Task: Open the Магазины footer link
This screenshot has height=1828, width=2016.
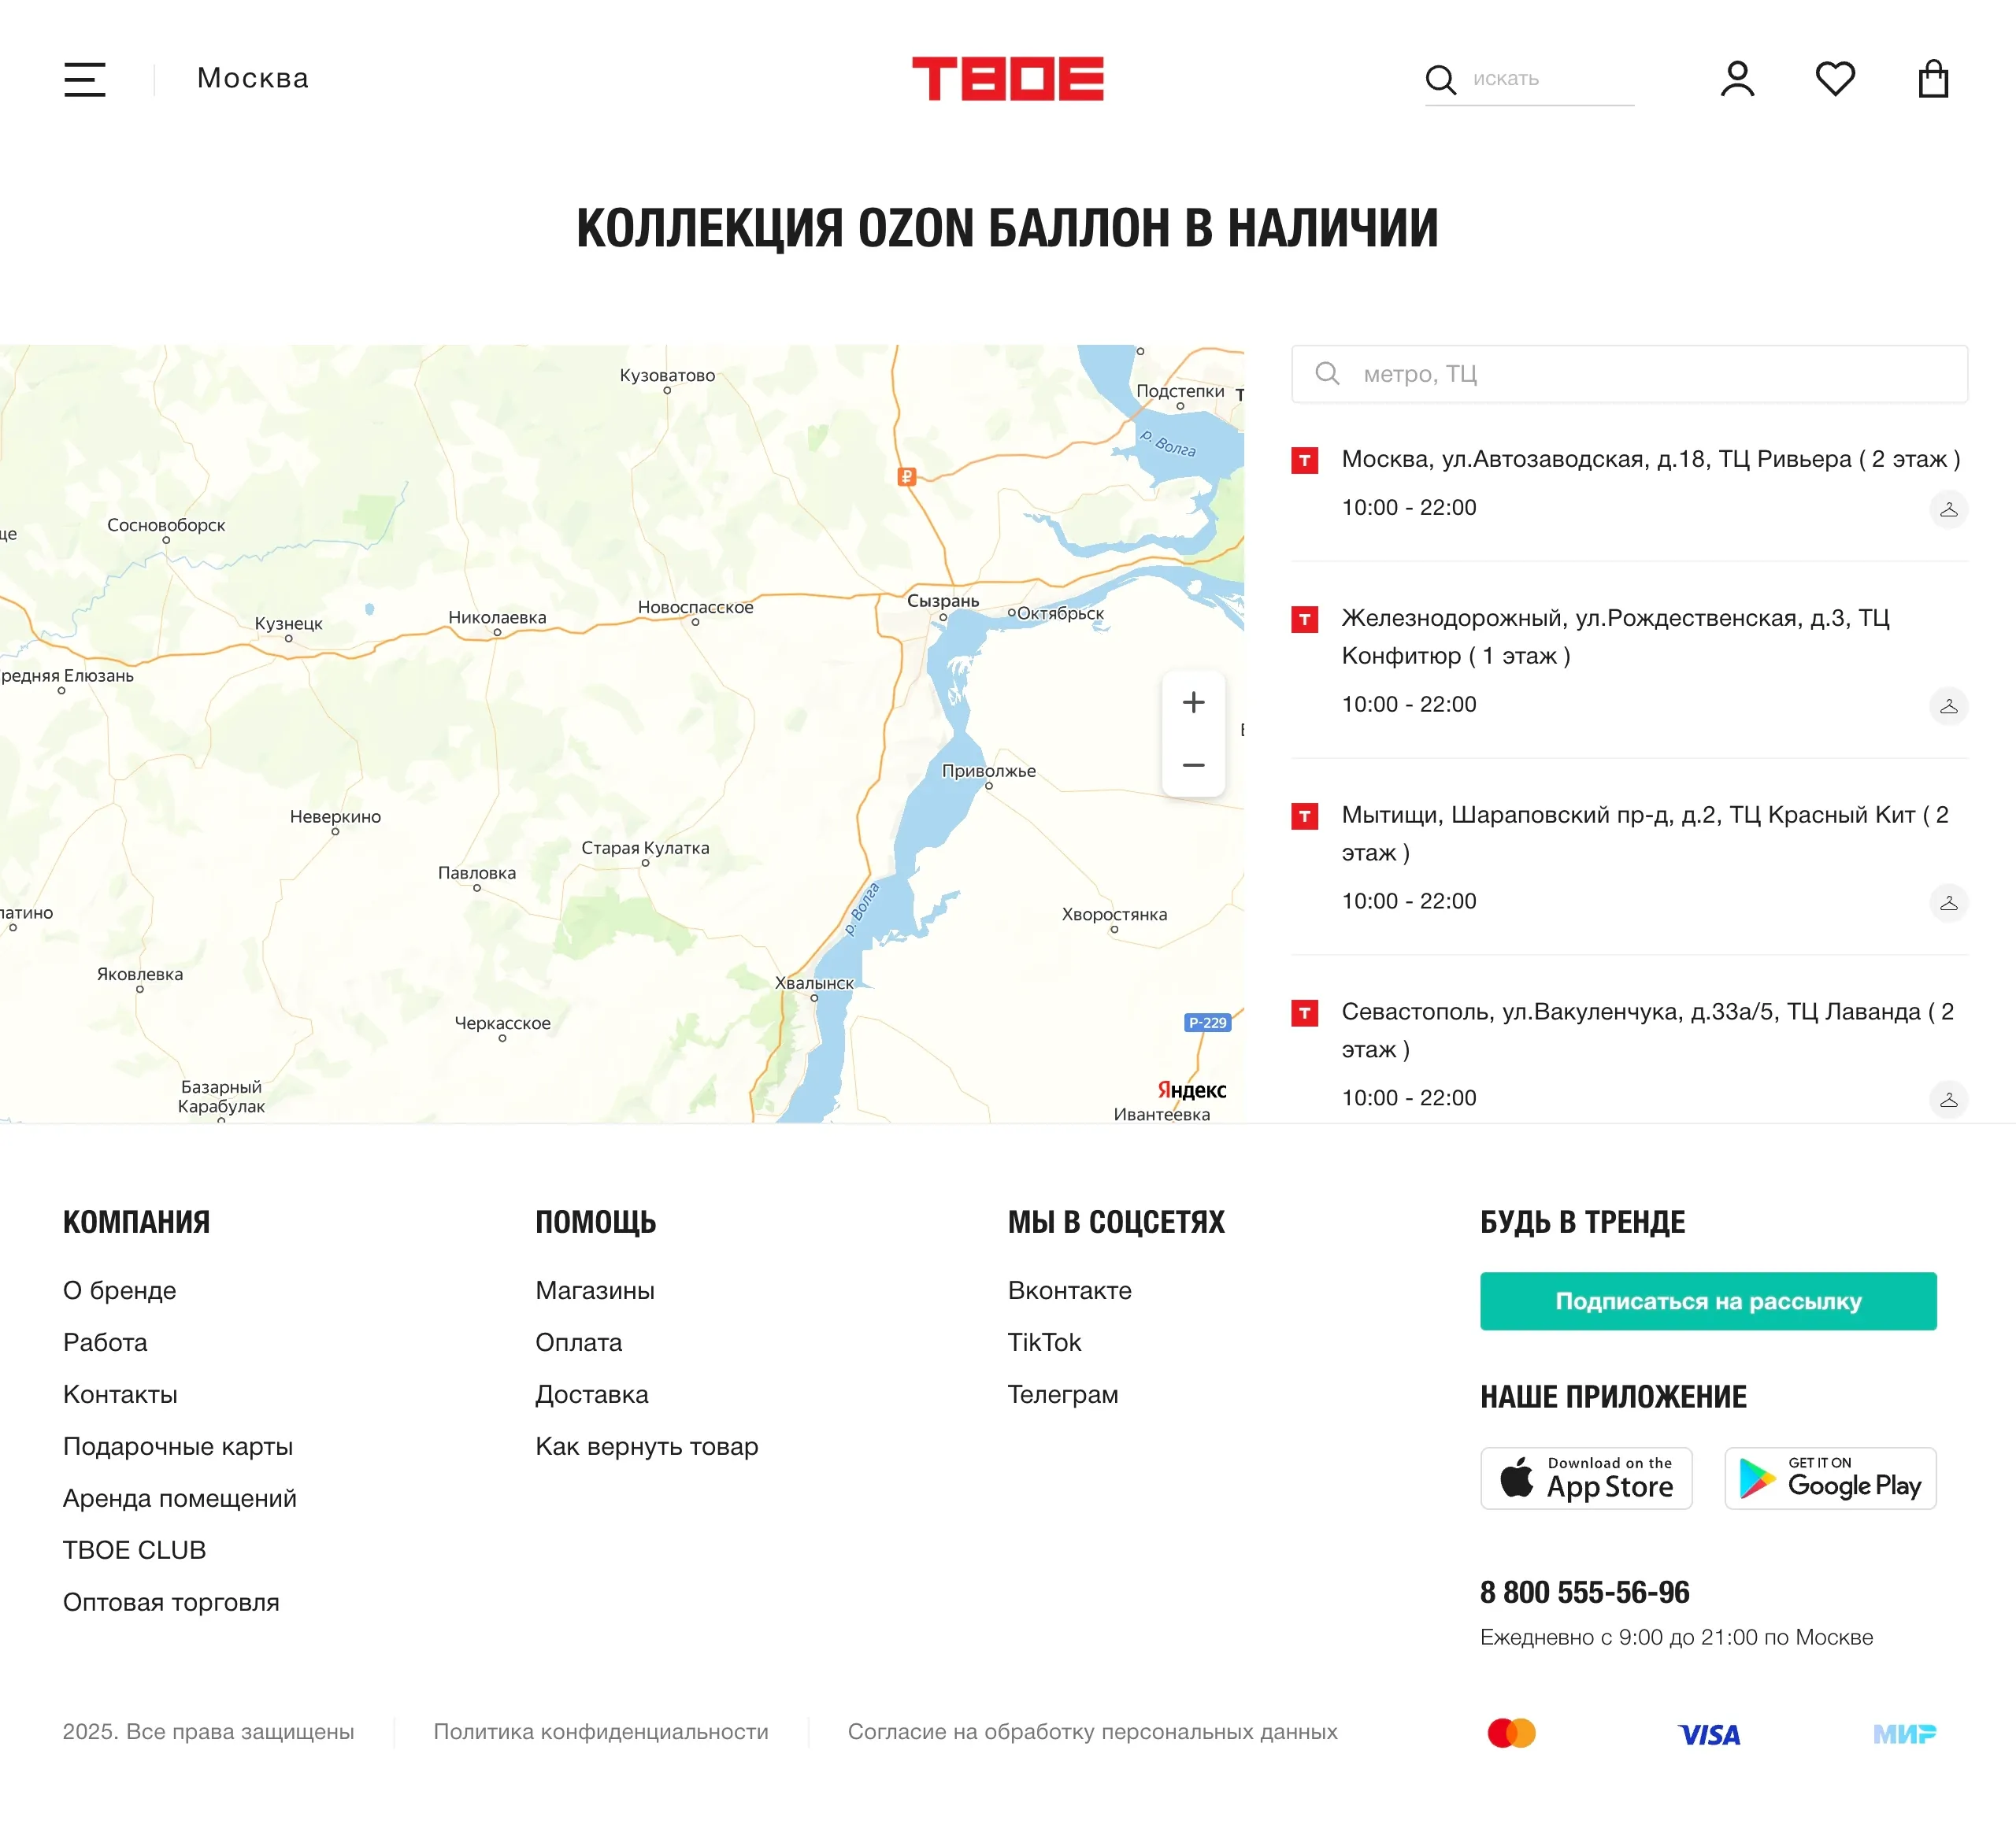Action: (x=595, y=1290)
